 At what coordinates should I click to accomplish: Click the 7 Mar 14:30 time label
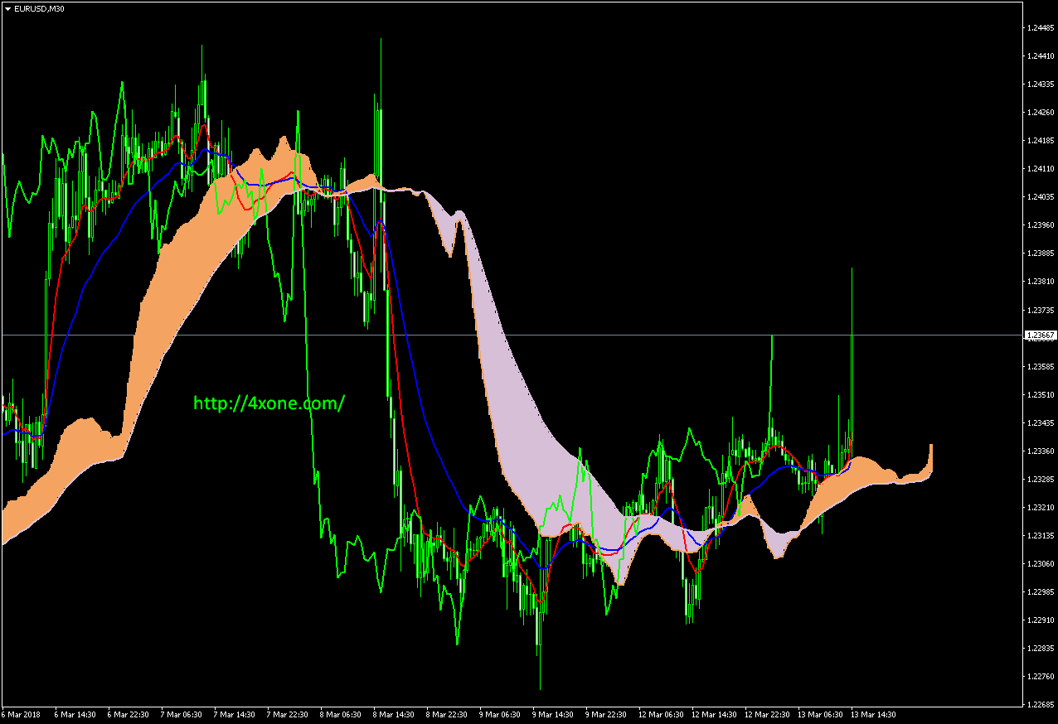(235, 714)
